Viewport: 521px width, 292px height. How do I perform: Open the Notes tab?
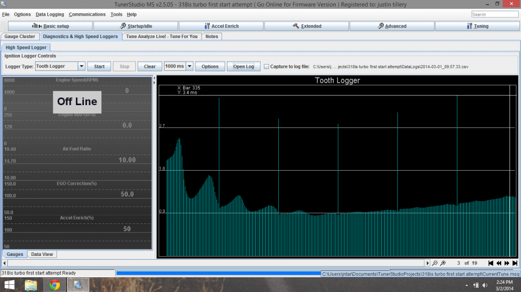pyautogui.click(x=212, y=37)
